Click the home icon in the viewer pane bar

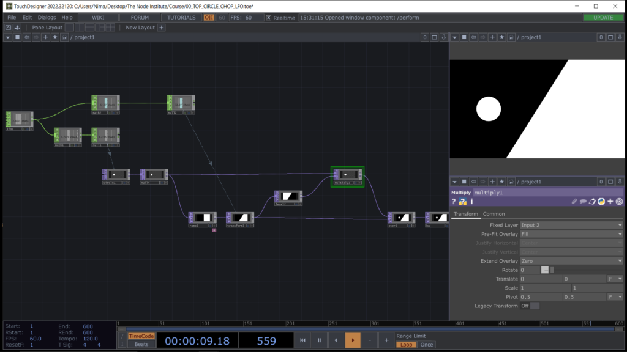[x=511, y=37]
